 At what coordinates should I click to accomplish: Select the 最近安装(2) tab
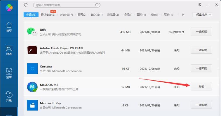click(x=48, y=14)
